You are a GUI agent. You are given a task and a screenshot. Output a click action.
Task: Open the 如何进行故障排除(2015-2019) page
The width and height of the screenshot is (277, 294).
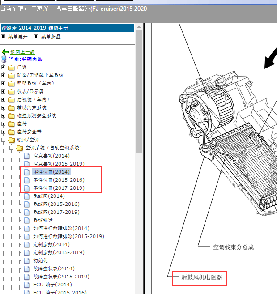point(68,236)
